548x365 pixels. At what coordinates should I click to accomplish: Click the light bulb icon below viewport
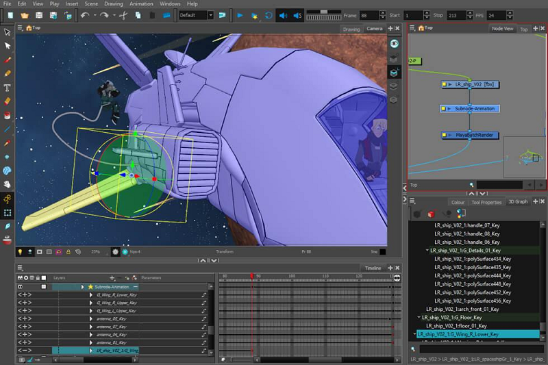pos(21,251)
